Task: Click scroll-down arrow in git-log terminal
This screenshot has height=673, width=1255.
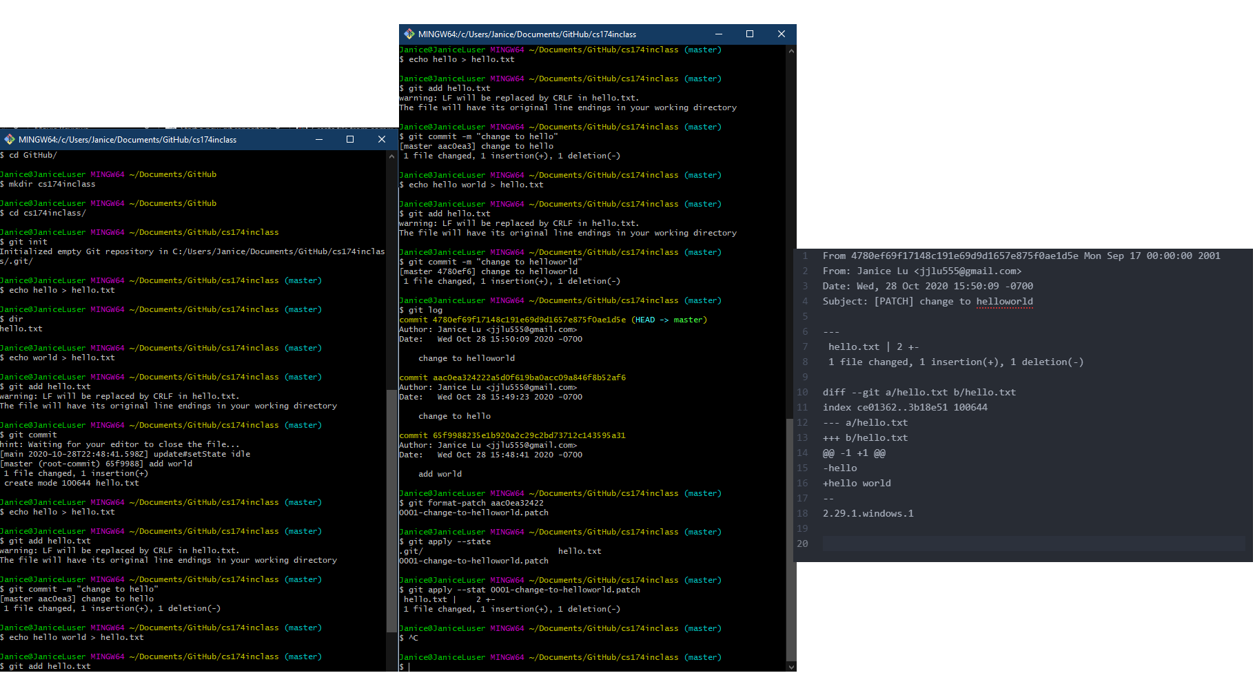Action: [x=791, y=667]
